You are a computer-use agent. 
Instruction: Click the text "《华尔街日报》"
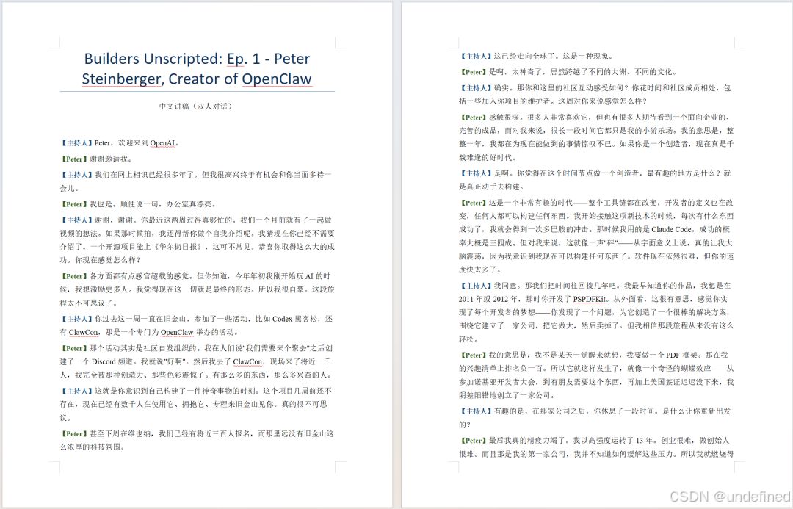179,247
